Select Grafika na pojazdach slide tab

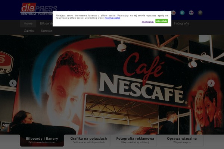click(x=88, y=140)
